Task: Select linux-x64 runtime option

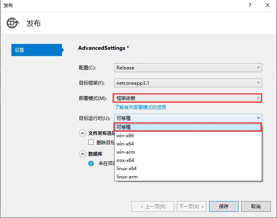Action: [188, 169]
